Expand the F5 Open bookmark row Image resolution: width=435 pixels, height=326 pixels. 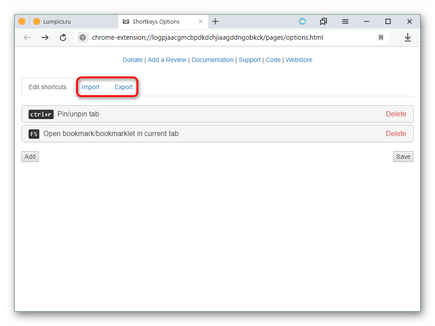coord(217,133)
